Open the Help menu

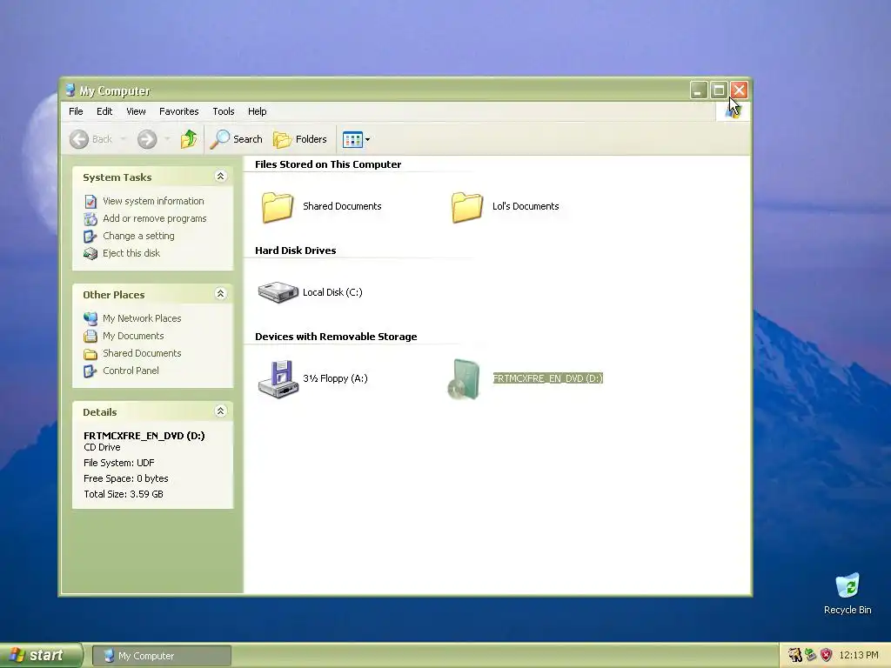click(257, 111)
